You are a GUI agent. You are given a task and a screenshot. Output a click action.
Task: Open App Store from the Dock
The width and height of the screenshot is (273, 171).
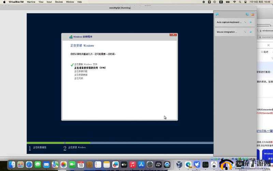coord(141,165)
